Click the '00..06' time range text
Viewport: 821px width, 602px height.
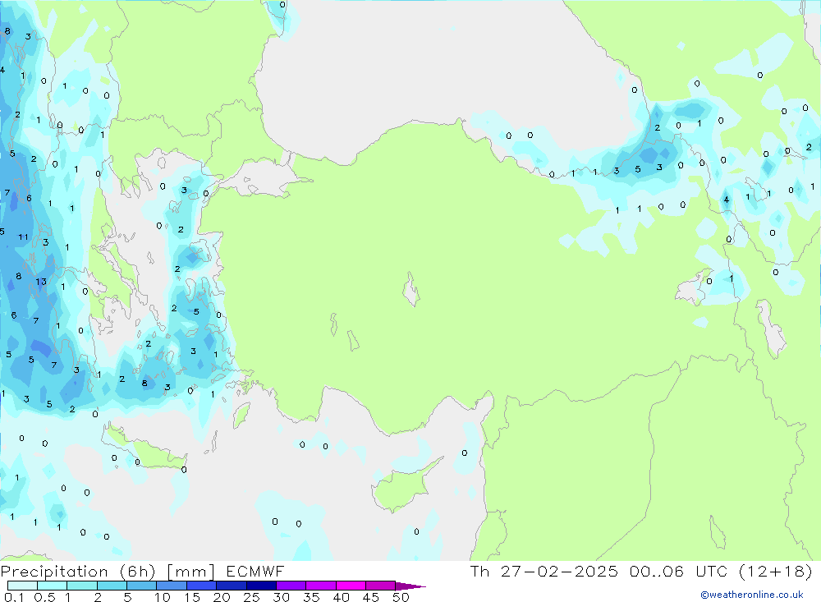[x=657, y=571]
